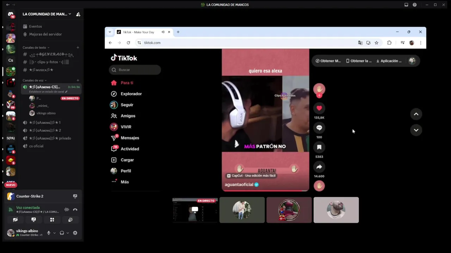The image size is (451, 253).
Task: Save TikTok video with bookmark icon
Action: [x=319, y=147]
